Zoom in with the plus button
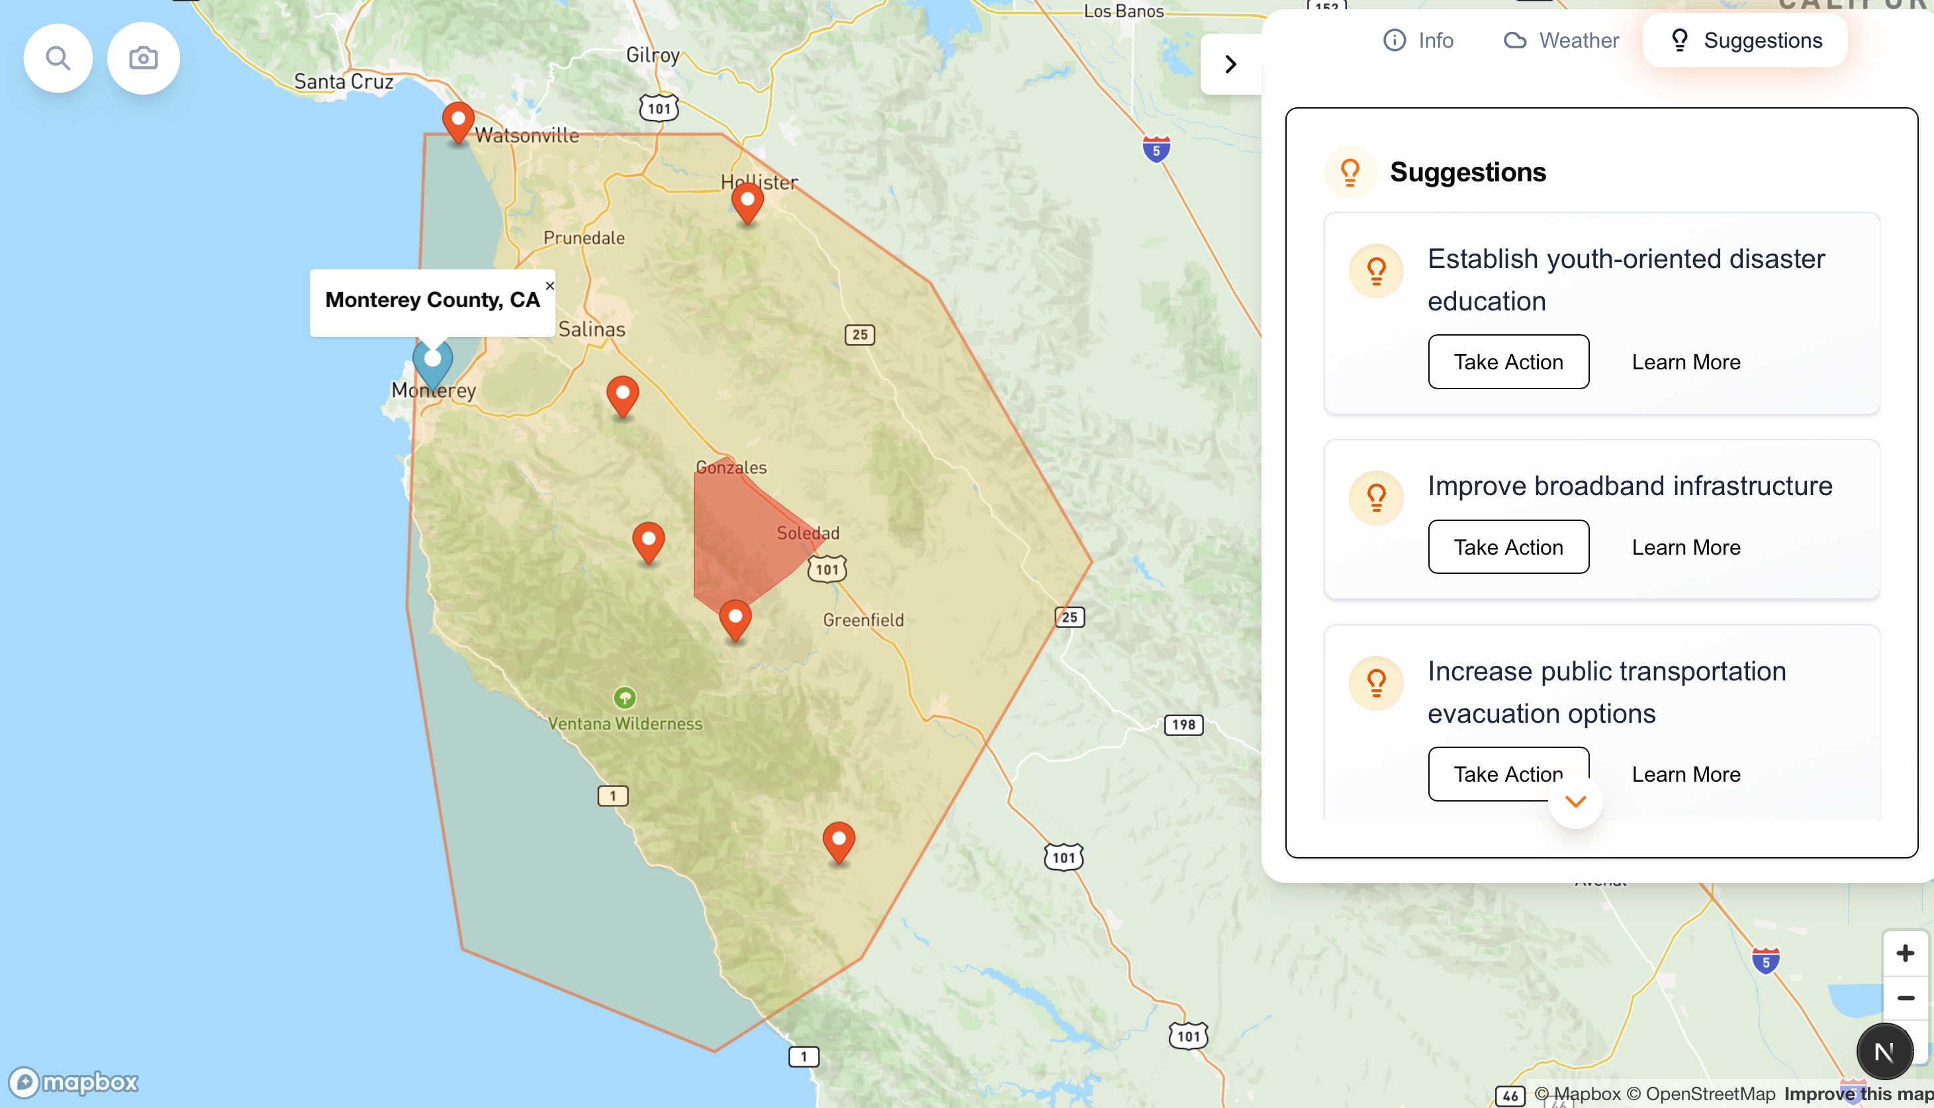The width and height of the screenshot is (1934, 1108). point(1905,954)
